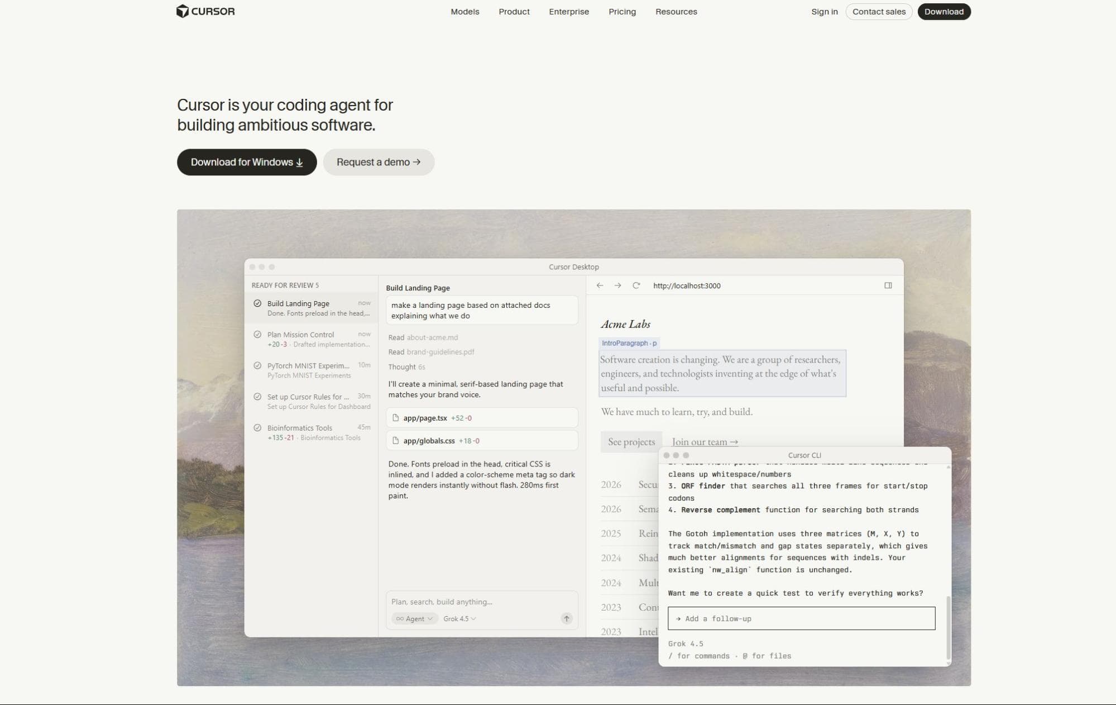The image size is (1116, 705).
Task: Open the Agent mode dropdown
Action: tap(414, 619)
